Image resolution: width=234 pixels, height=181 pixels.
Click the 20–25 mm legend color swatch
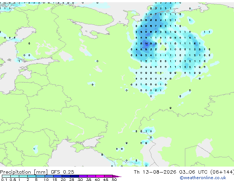tap(66, 176)
